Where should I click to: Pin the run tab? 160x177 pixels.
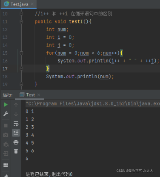point(6,176)
